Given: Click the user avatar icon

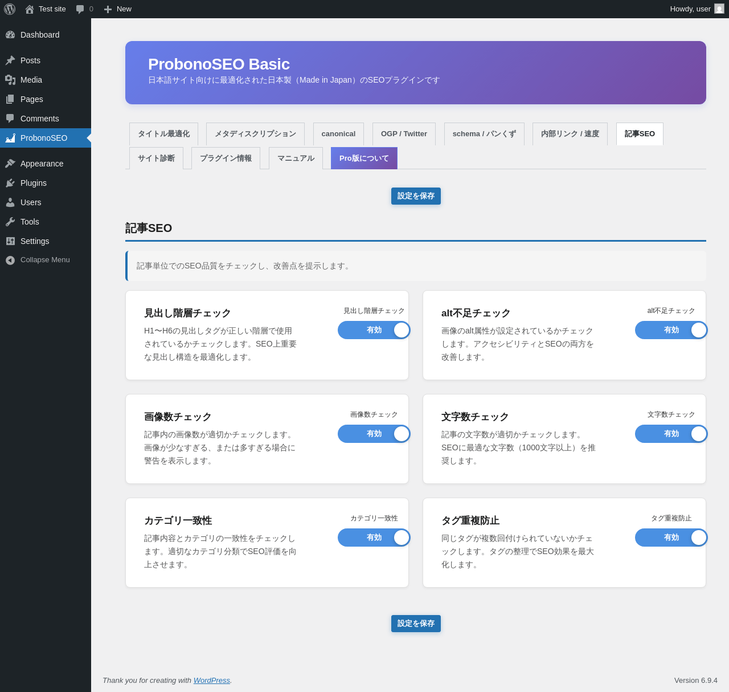Looking at the screenshot, I should pos(719,9).
